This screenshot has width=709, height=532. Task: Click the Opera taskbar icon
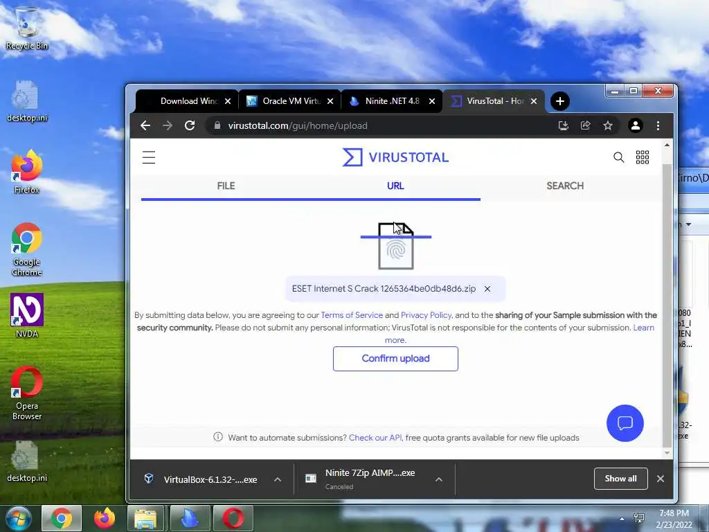pyautogui.click(x=233, y=518)
